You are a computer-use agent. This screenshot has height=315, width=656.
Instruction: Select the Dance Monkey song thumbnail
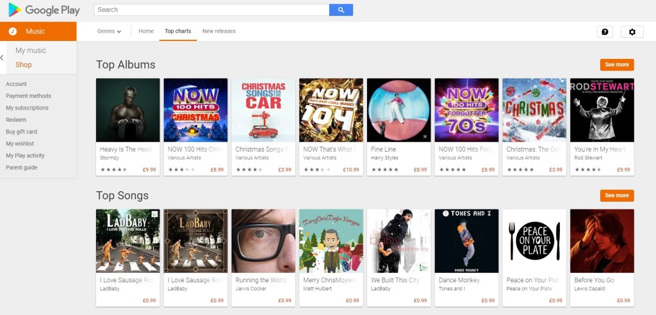click(466, 241)
